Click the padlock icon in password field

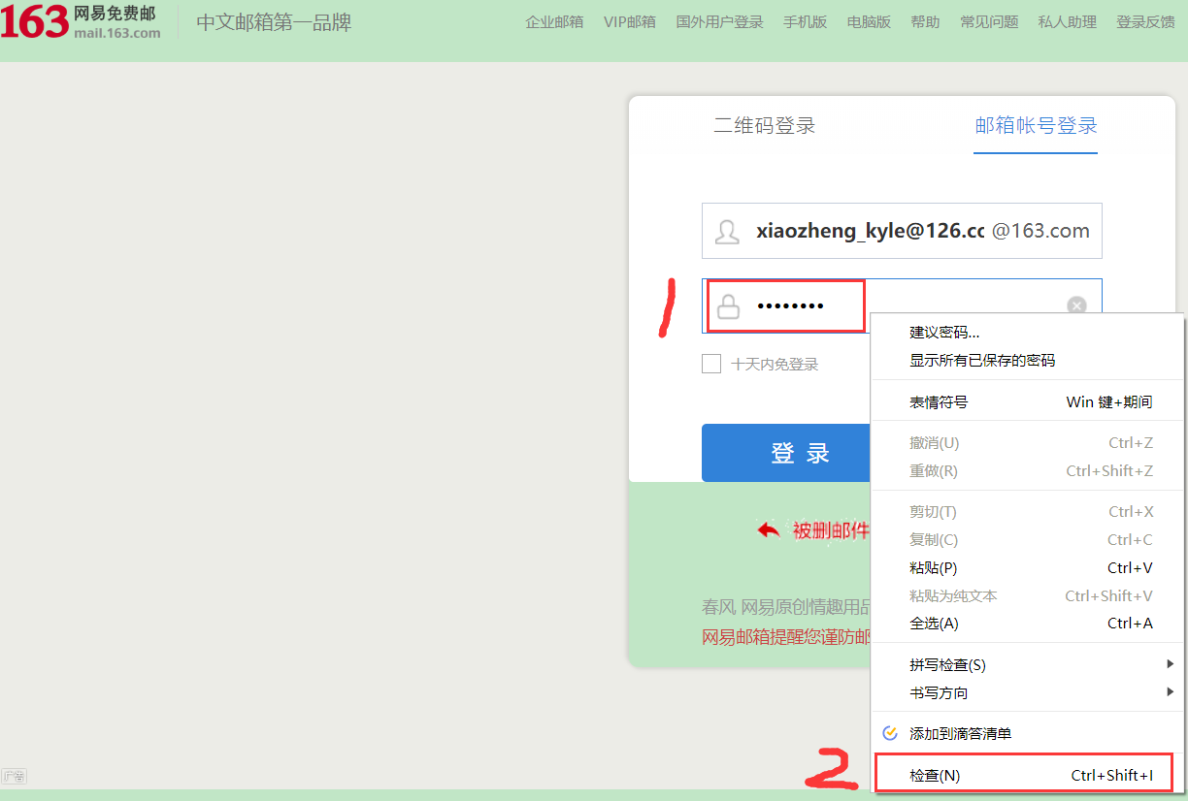[x=728, y=307]
